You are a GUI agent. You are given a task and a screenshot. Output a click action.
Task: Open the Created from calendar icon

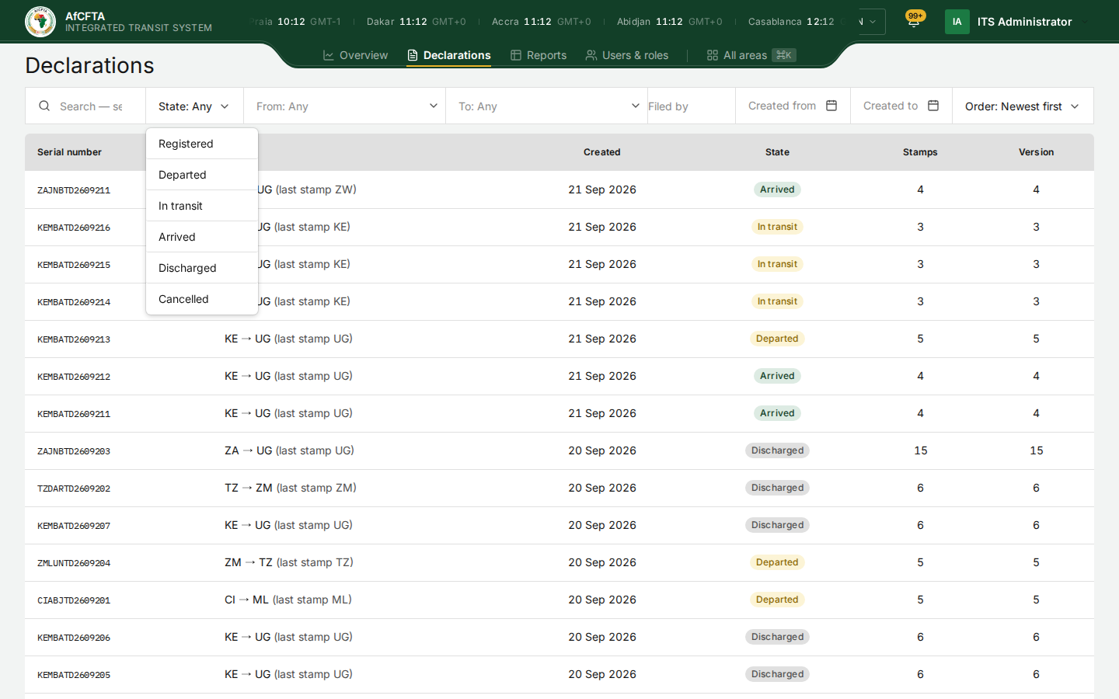(x=831, y=106)
